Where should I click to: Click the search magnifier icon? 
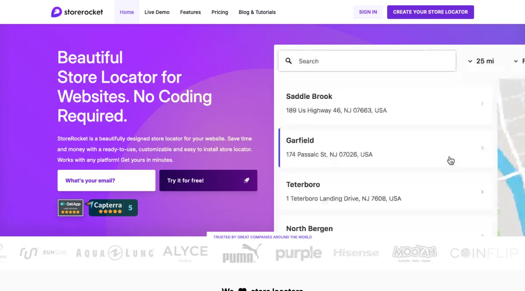click(x=289, y=61)
